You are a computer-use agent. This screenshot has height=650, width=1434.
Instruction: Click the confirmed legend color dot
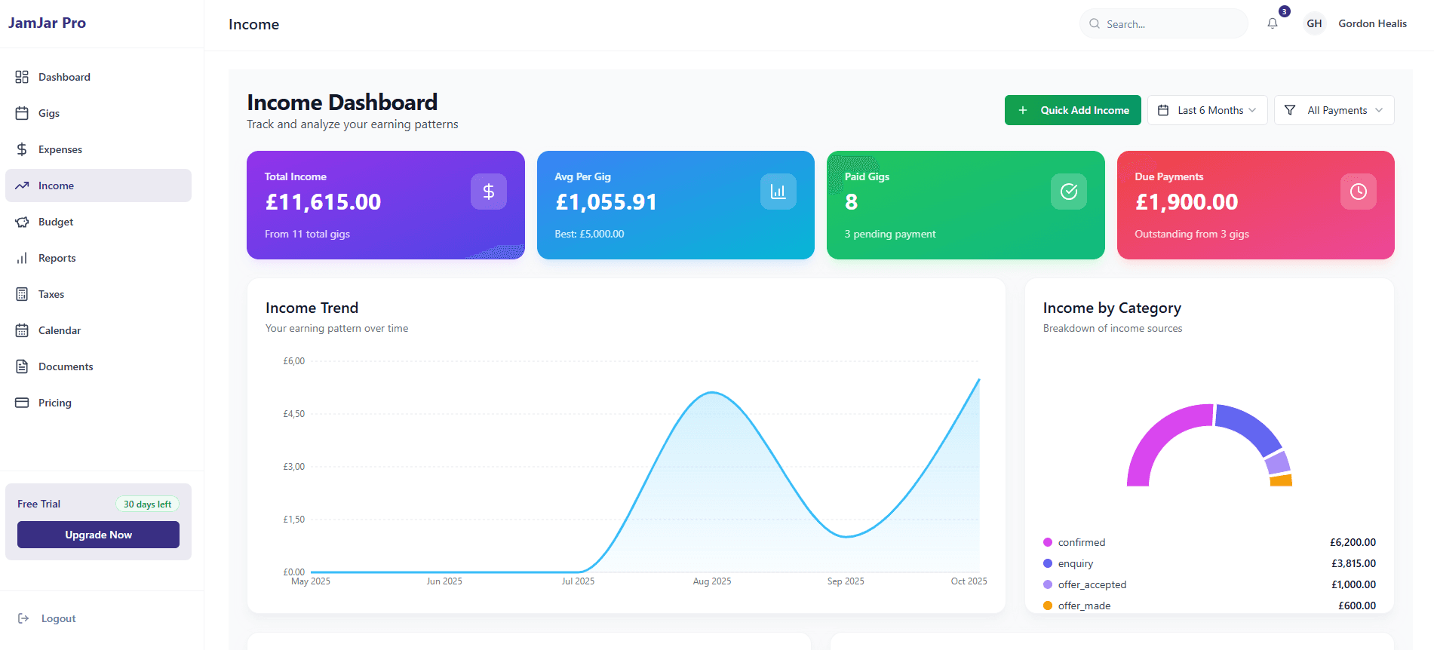tap(1048, 542)
